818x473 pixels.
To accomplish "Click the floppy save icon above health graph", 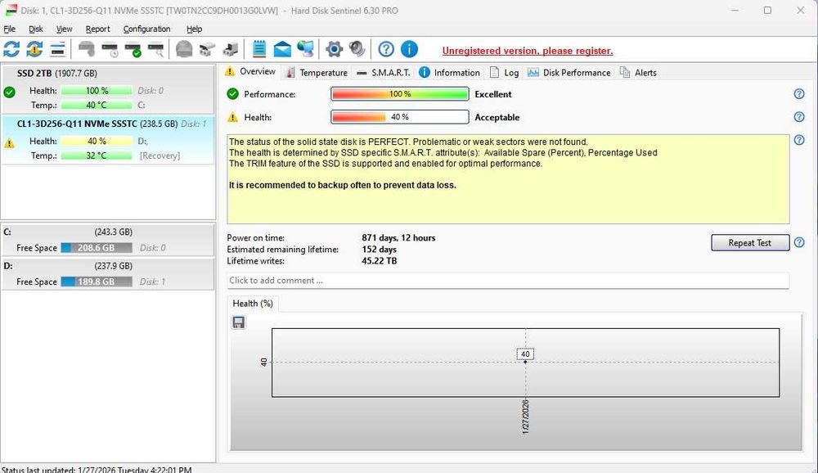I will 238,322.
